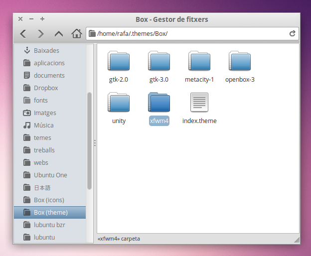The height and width of the screenshot is (256, 311).
Task: Select the metacity-1 folder
Action: (199, 61)
